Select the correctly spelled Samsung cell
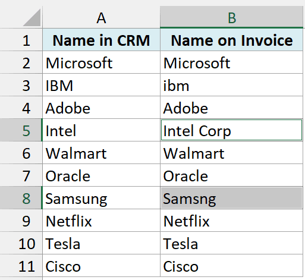The image size is (305, 280). tap(101, 198)
